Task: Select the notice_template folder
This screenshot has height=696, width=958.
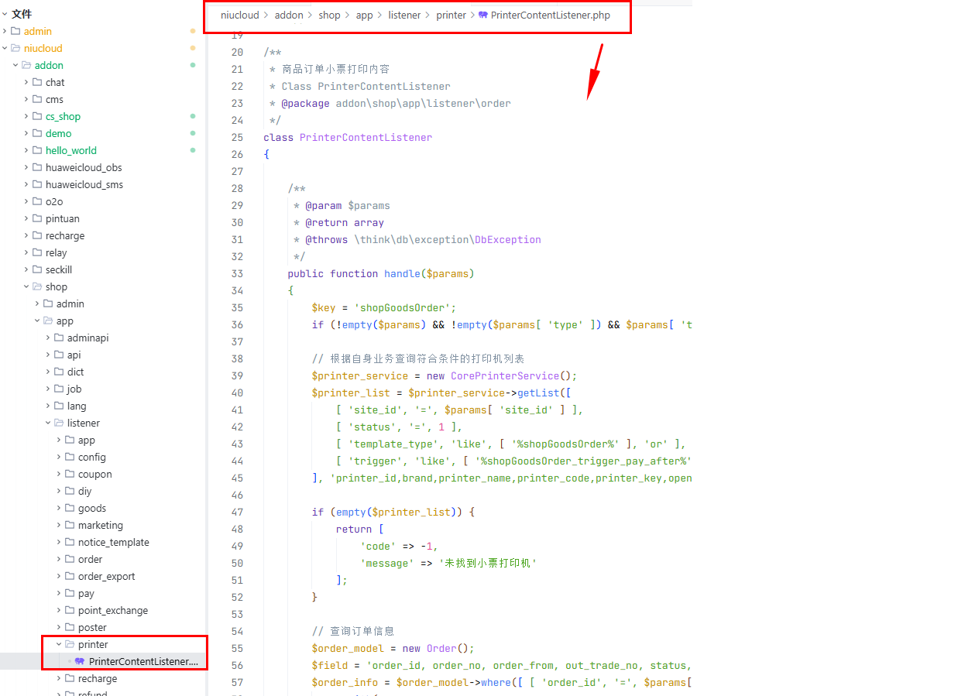Action: tap(113, 542)
